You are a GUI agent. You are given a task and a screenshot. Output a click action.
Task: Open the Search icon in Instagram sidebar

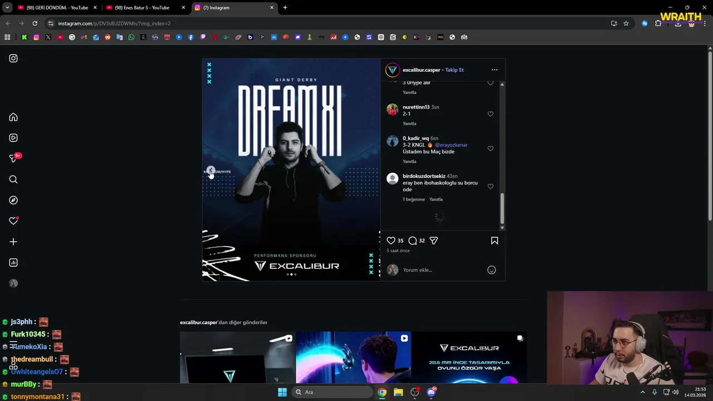point(13,179)
